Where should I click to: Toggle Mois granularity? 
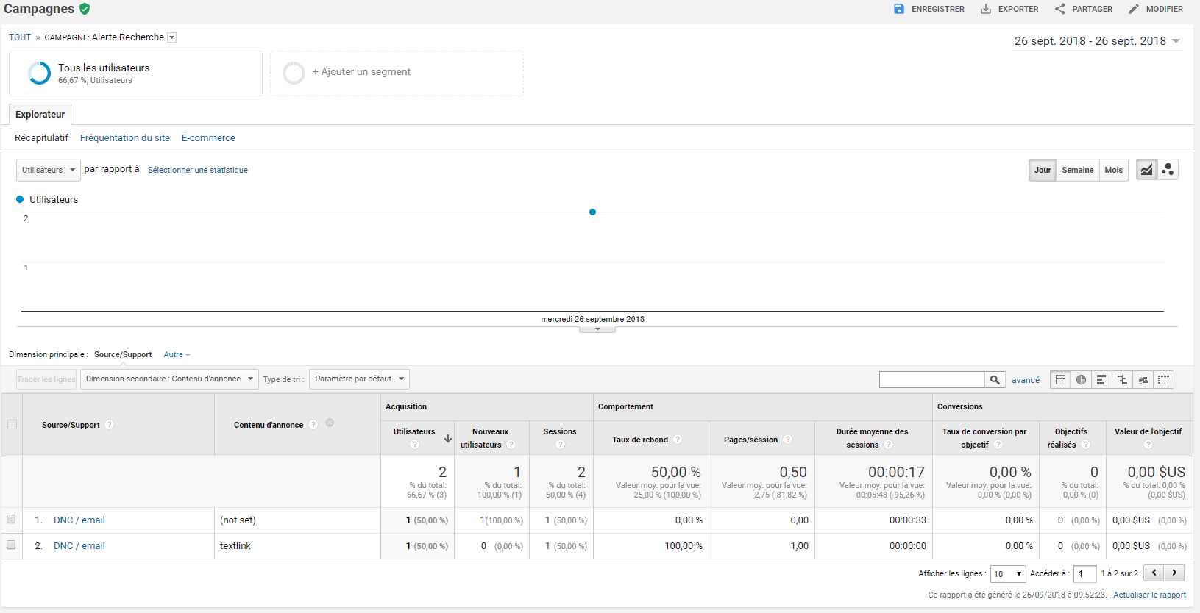[x=1114, y=170]
